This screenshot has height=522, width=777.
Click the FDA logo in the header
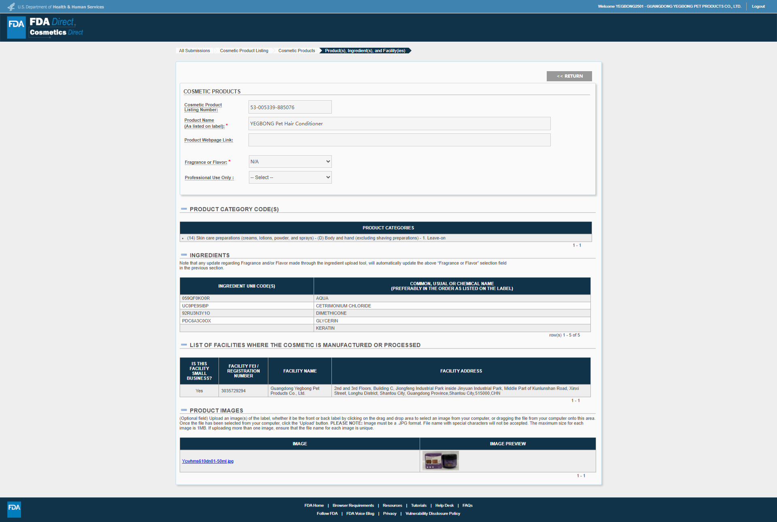point(17,27)
